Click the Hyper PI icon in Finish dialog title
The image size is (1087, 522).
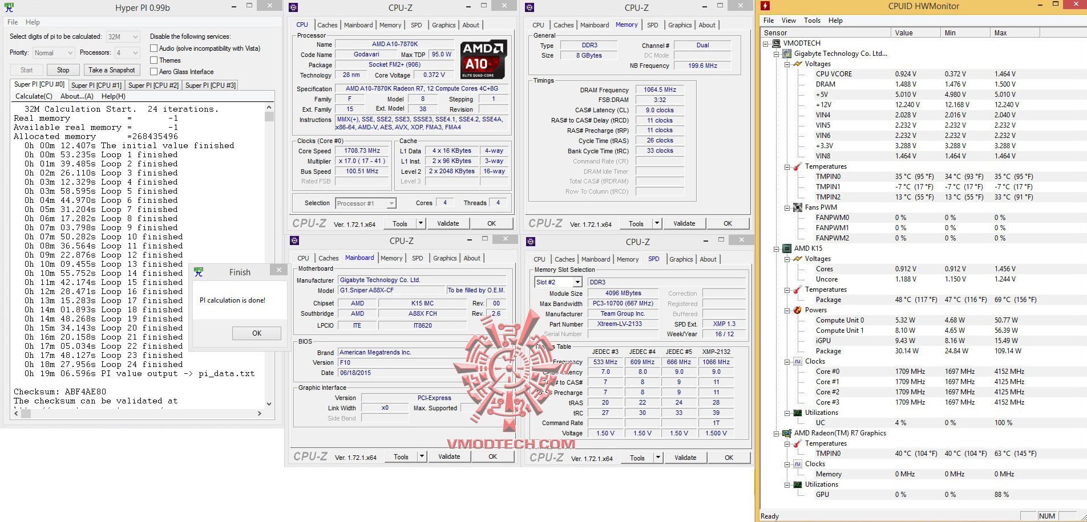click(x=198, y=272)
